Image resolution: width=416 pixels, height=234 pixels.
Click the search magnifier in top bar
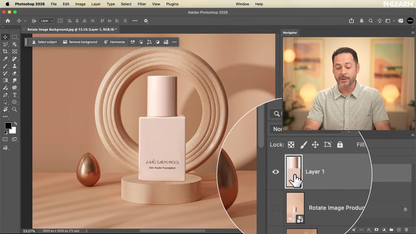coord(371,21)
